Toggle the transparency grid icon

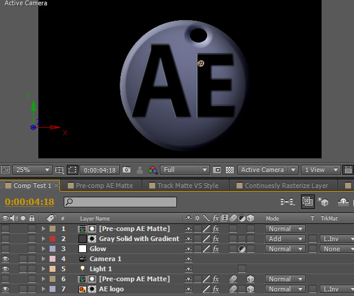[x=230, y=170]
